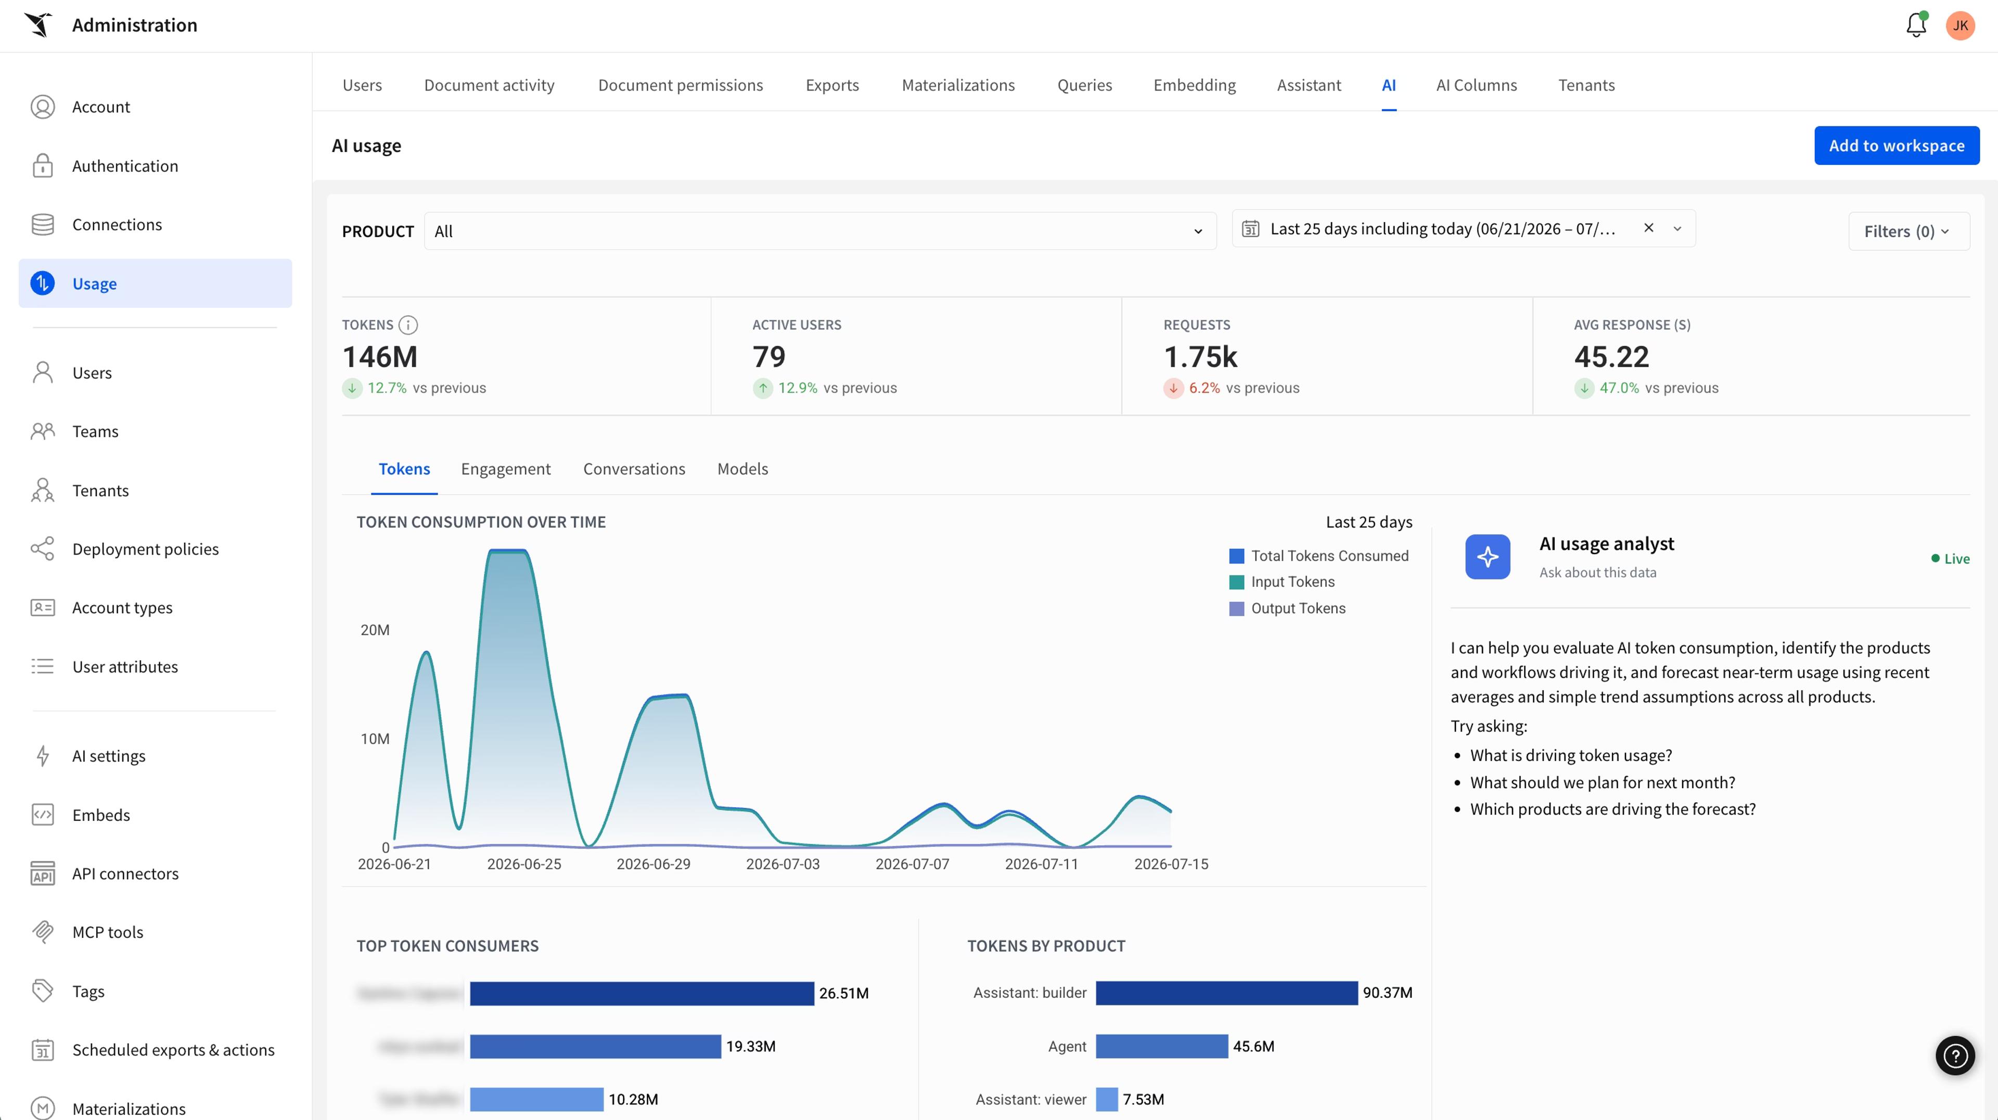1998x1120 pixels.
Task: Click the API connectors icon
Action: click(x=43, y=873)
